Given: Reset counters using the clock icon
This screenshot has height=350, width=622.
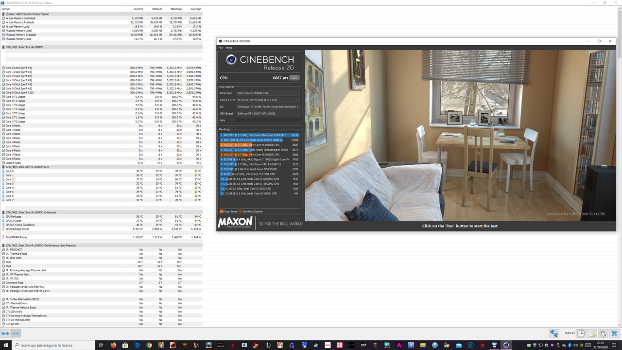Looking at the screenshot, I should tap(580, 333).
